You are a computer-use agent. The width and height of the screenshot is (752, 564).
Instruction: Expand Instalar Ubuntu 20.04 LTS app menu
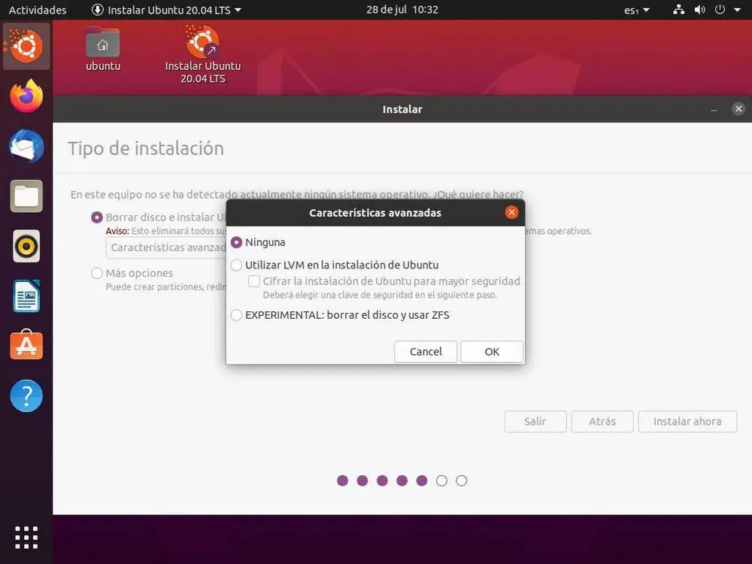click(166, 10)
